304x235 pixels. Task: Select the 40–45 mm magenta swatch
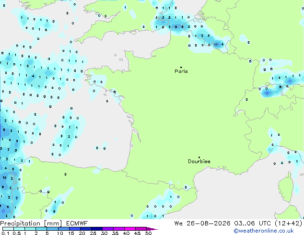[129, 229]
